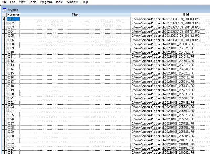This screenshot has width=210, height=154.
Task: Click the Bild path ending 003 20230109_204439.JPG
Action: [x=165, y=40]
